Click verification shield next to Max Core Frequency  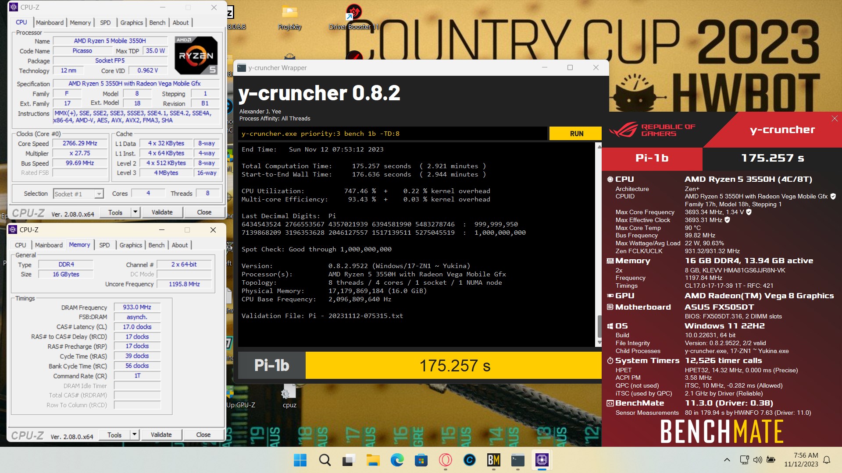point(749,212)
